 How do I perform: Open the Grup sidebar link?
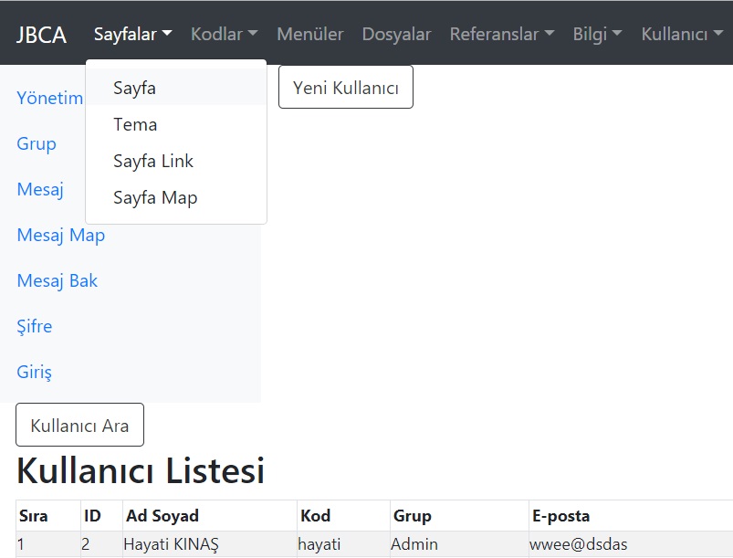tap(36, 143)
